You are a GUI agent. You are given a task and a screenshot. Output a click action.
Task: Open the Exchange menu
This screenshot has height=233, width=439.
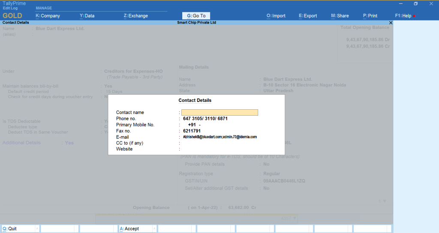135,16
